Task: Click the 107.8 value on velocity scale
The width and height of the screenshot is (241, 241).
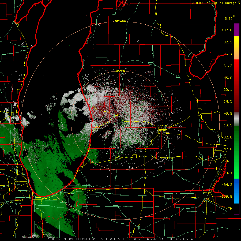Action: pos(227,30)
